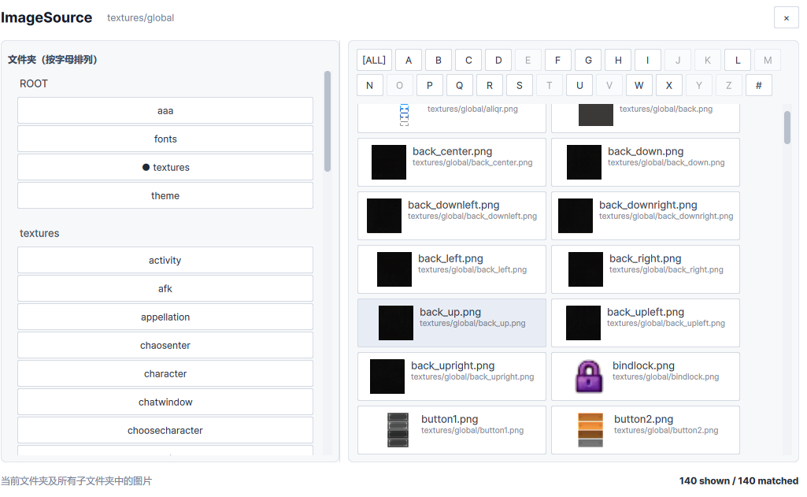The width and height of the screenshot is (807, 497).
Task: Click the image grid scrollbar thumb
Action: coord(787,128)
